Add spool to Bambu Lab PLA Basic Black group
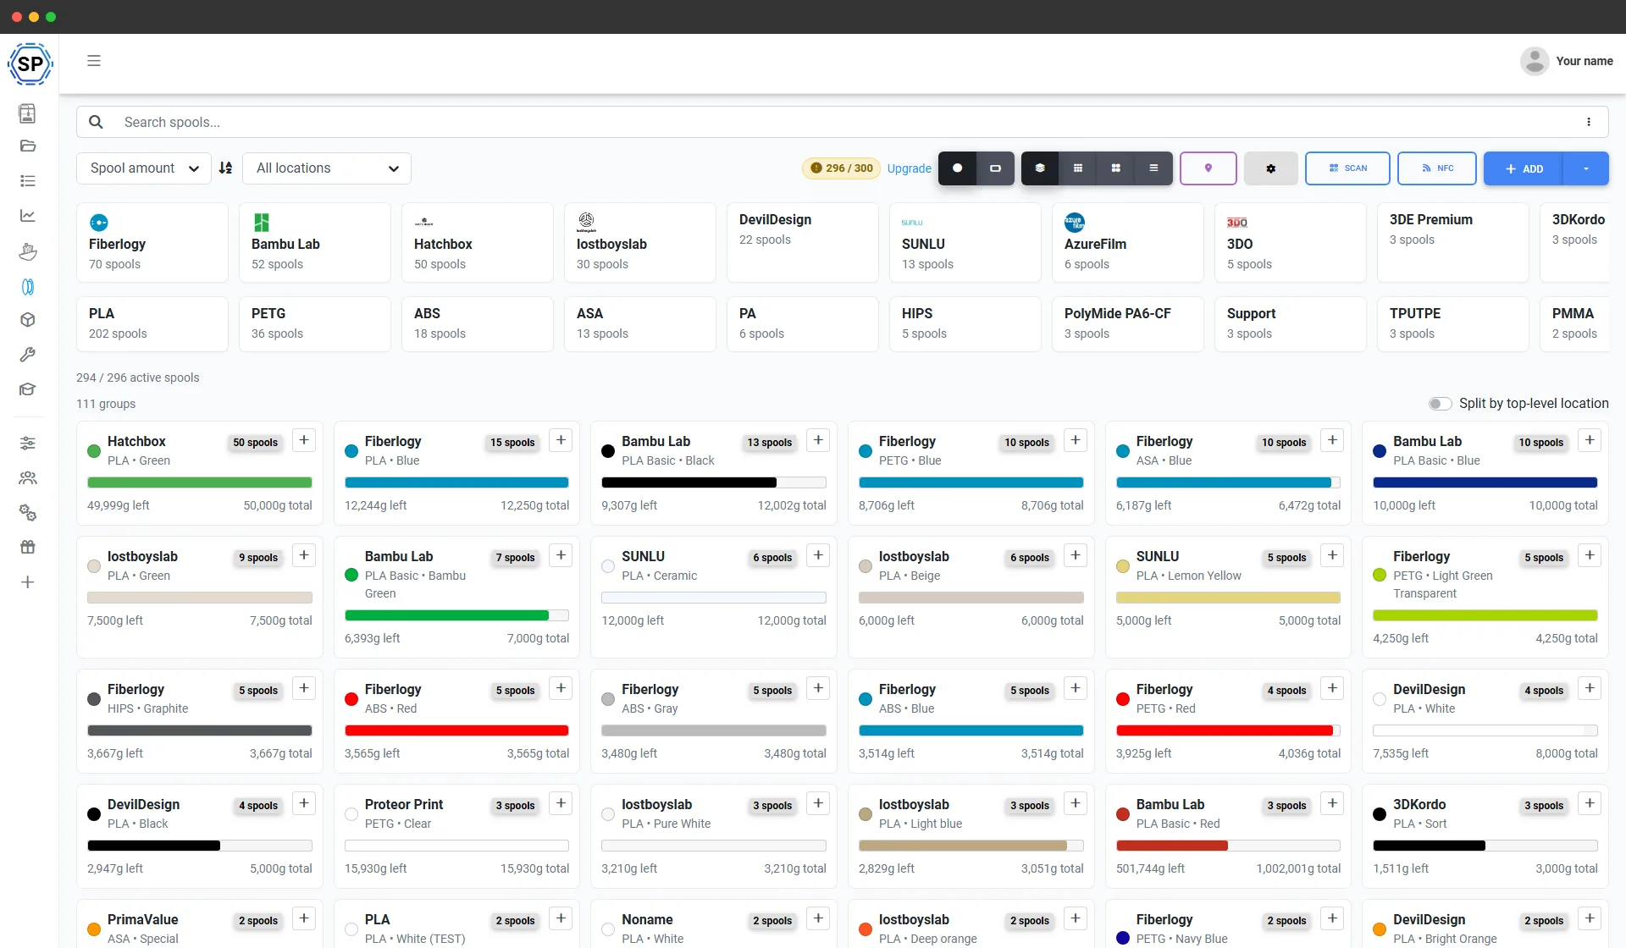The image size is (1626, 948). [x=818, y=440]
